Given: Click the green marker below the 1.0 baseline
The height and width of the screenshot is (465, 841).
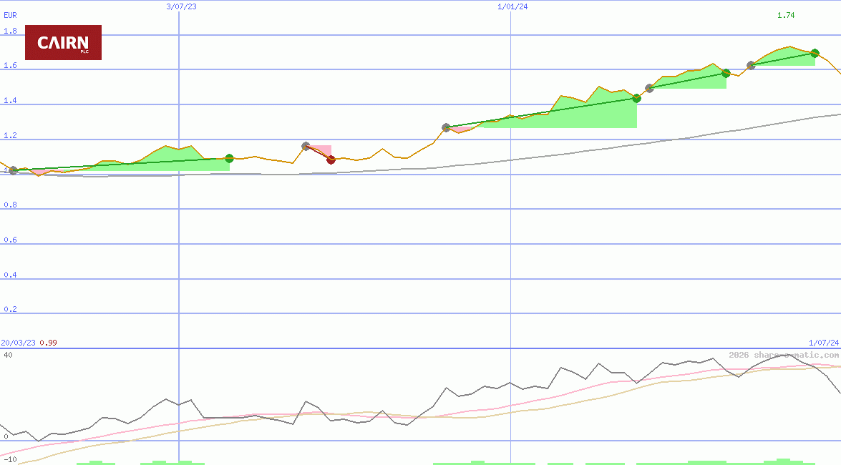Looking at the screenshot, I should [12, 170].
